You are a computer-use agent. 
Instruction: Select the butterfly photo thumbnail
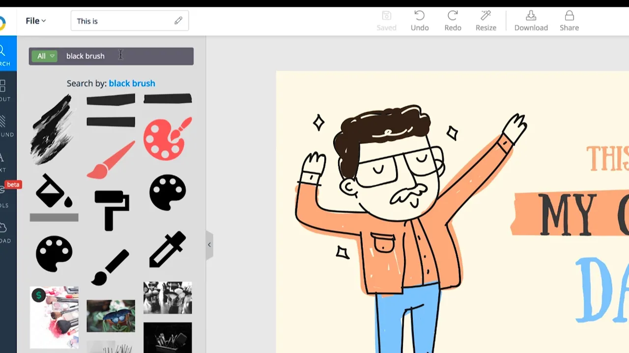click(111, 316)
